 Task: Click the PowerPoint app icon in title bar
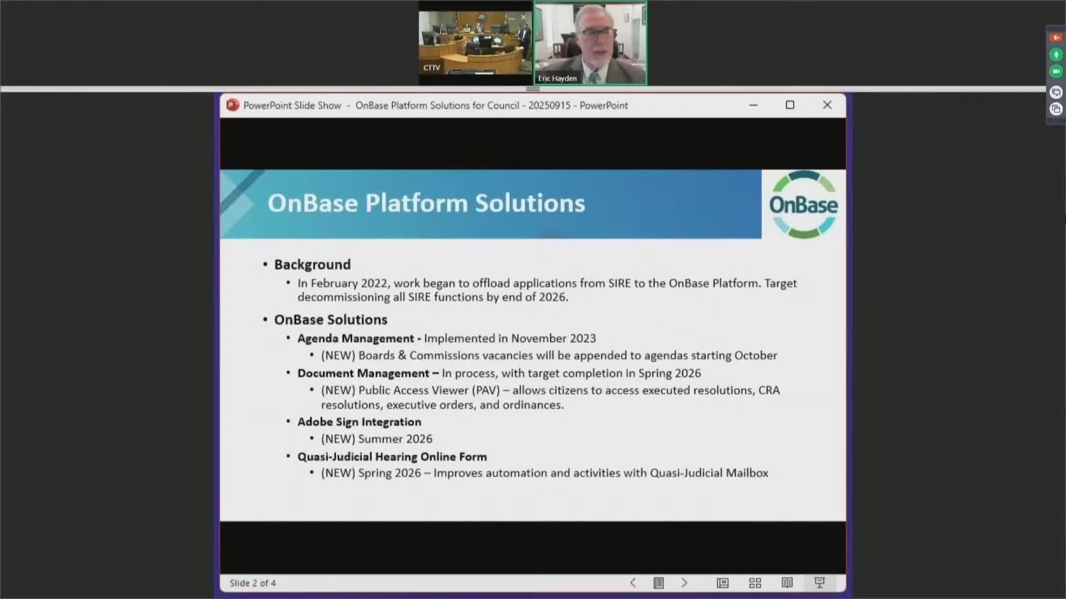click(233, 105)
